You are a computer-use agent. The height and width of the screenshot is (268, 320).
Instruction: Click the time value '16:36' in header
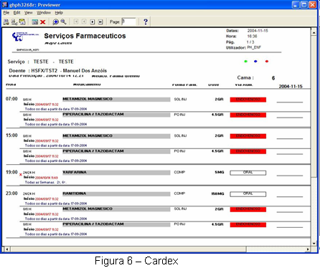(x=252, y=37)
